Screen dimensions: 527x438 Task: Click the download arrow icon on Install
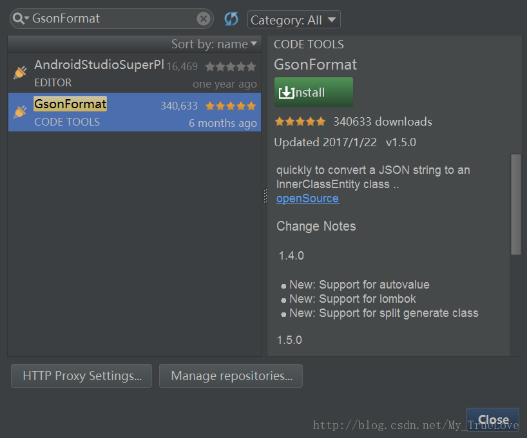pos(286,93)
